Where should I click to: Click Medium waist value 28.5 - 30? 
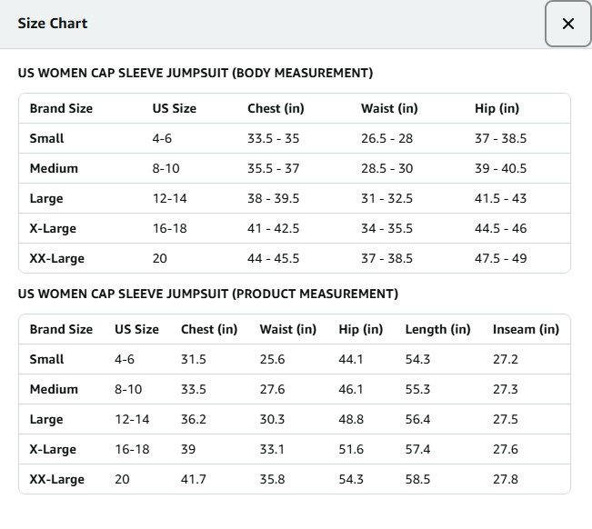[386, 168]
